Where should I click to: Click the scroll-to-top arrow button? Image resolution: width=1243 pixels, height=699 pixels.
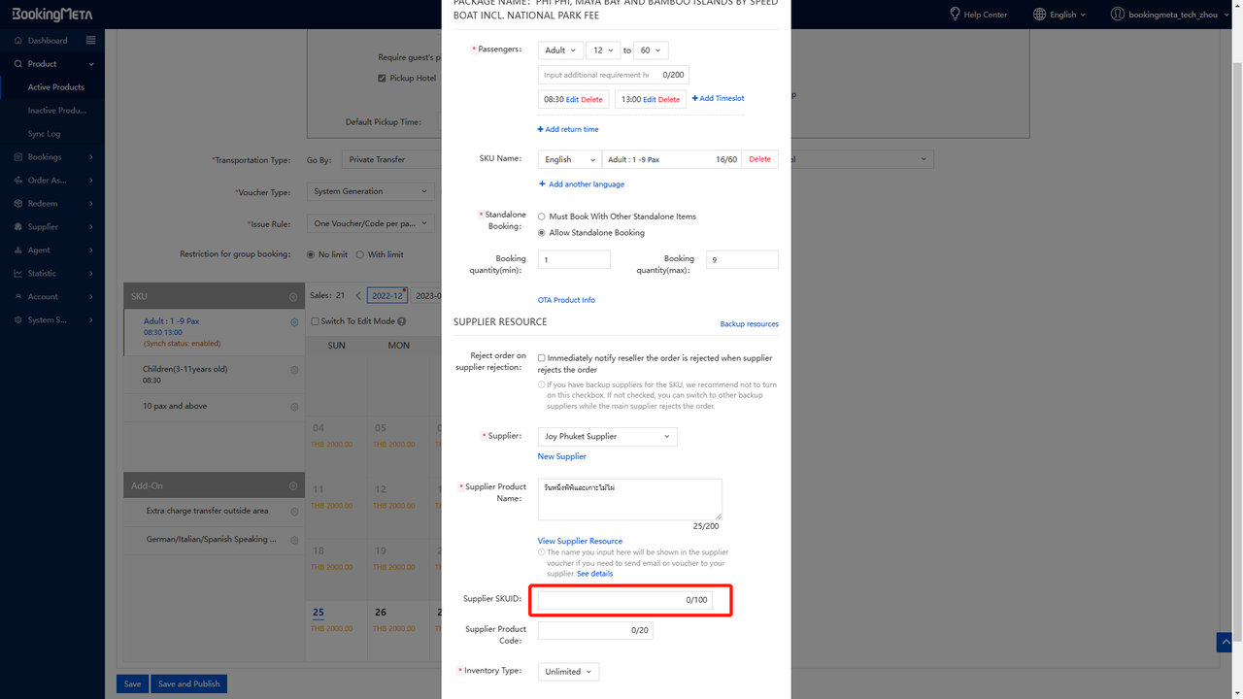[1224, 642]
